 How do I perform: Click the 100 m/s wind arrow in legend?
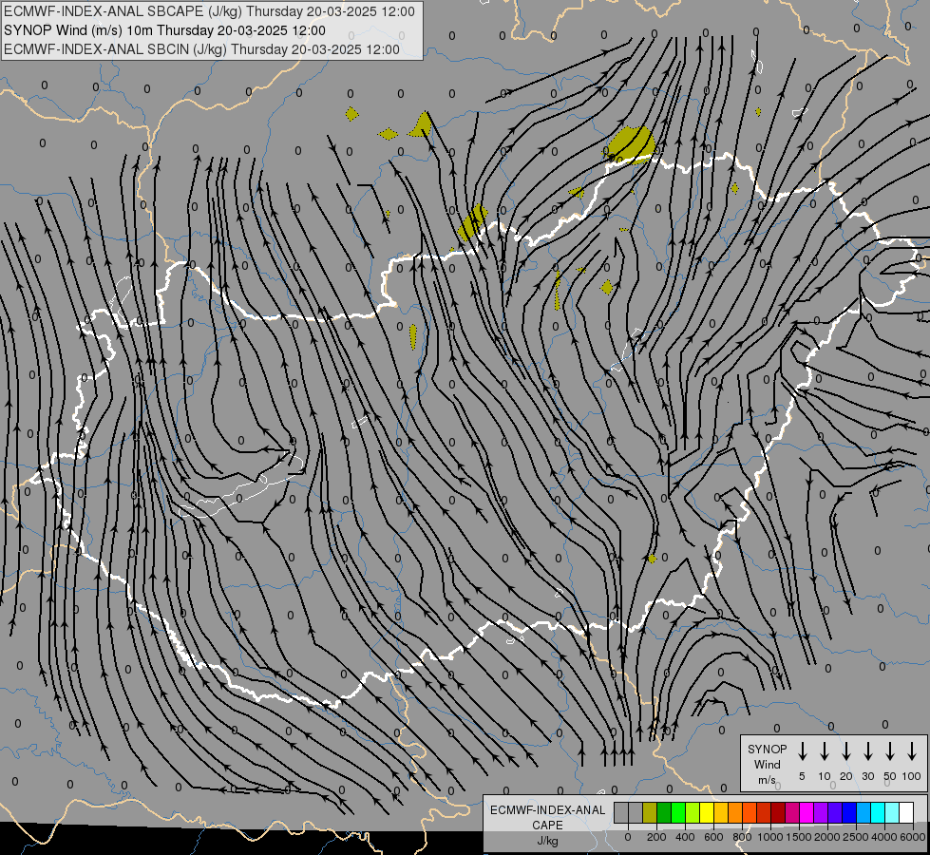coord(912,751)
